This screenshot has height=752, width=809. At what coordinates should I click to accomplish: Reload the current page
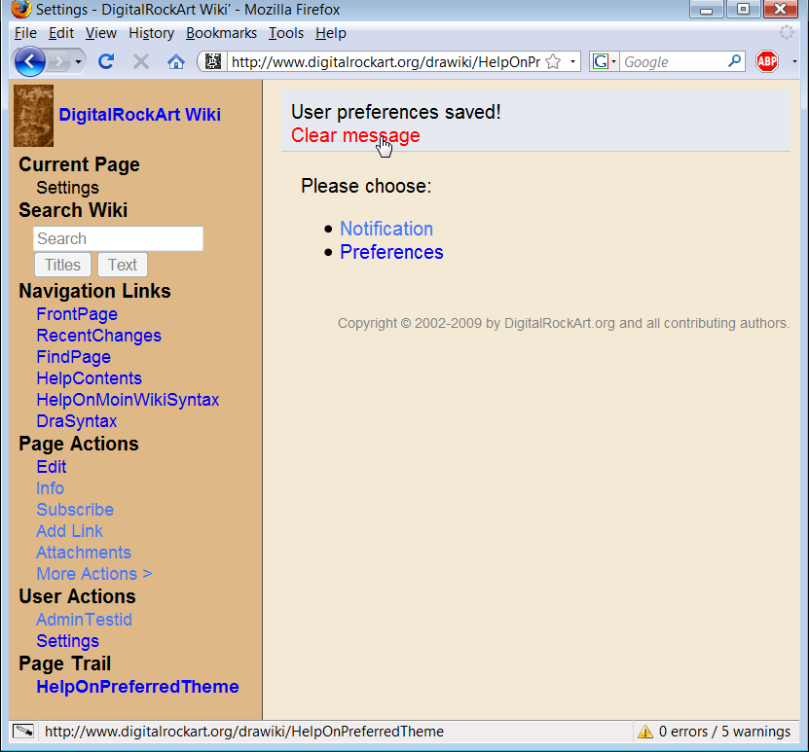pyautogui.click(x=106, y=61)
